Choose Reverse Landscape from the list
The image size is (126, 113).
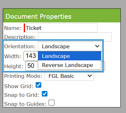click(69, 65)
